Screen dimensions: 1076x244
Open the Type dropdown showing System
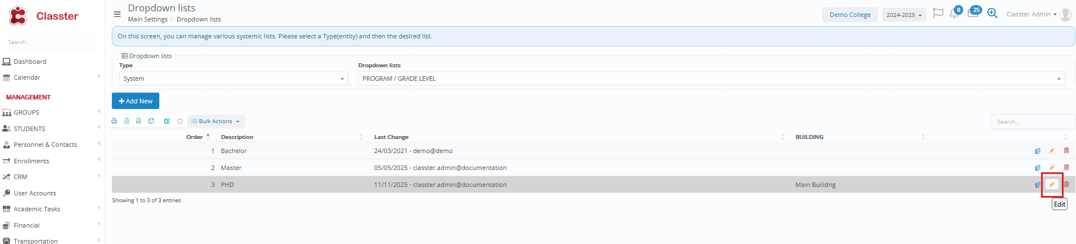coord(233,79)
